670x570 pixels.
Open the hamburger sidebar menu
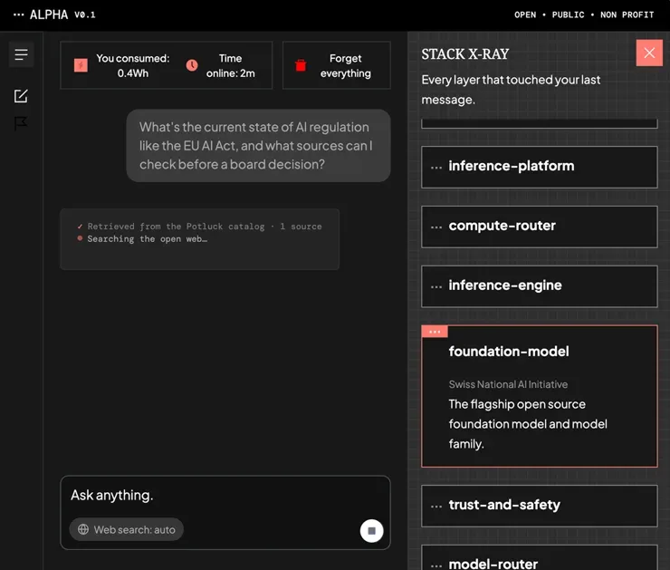[x=21, y=54]
